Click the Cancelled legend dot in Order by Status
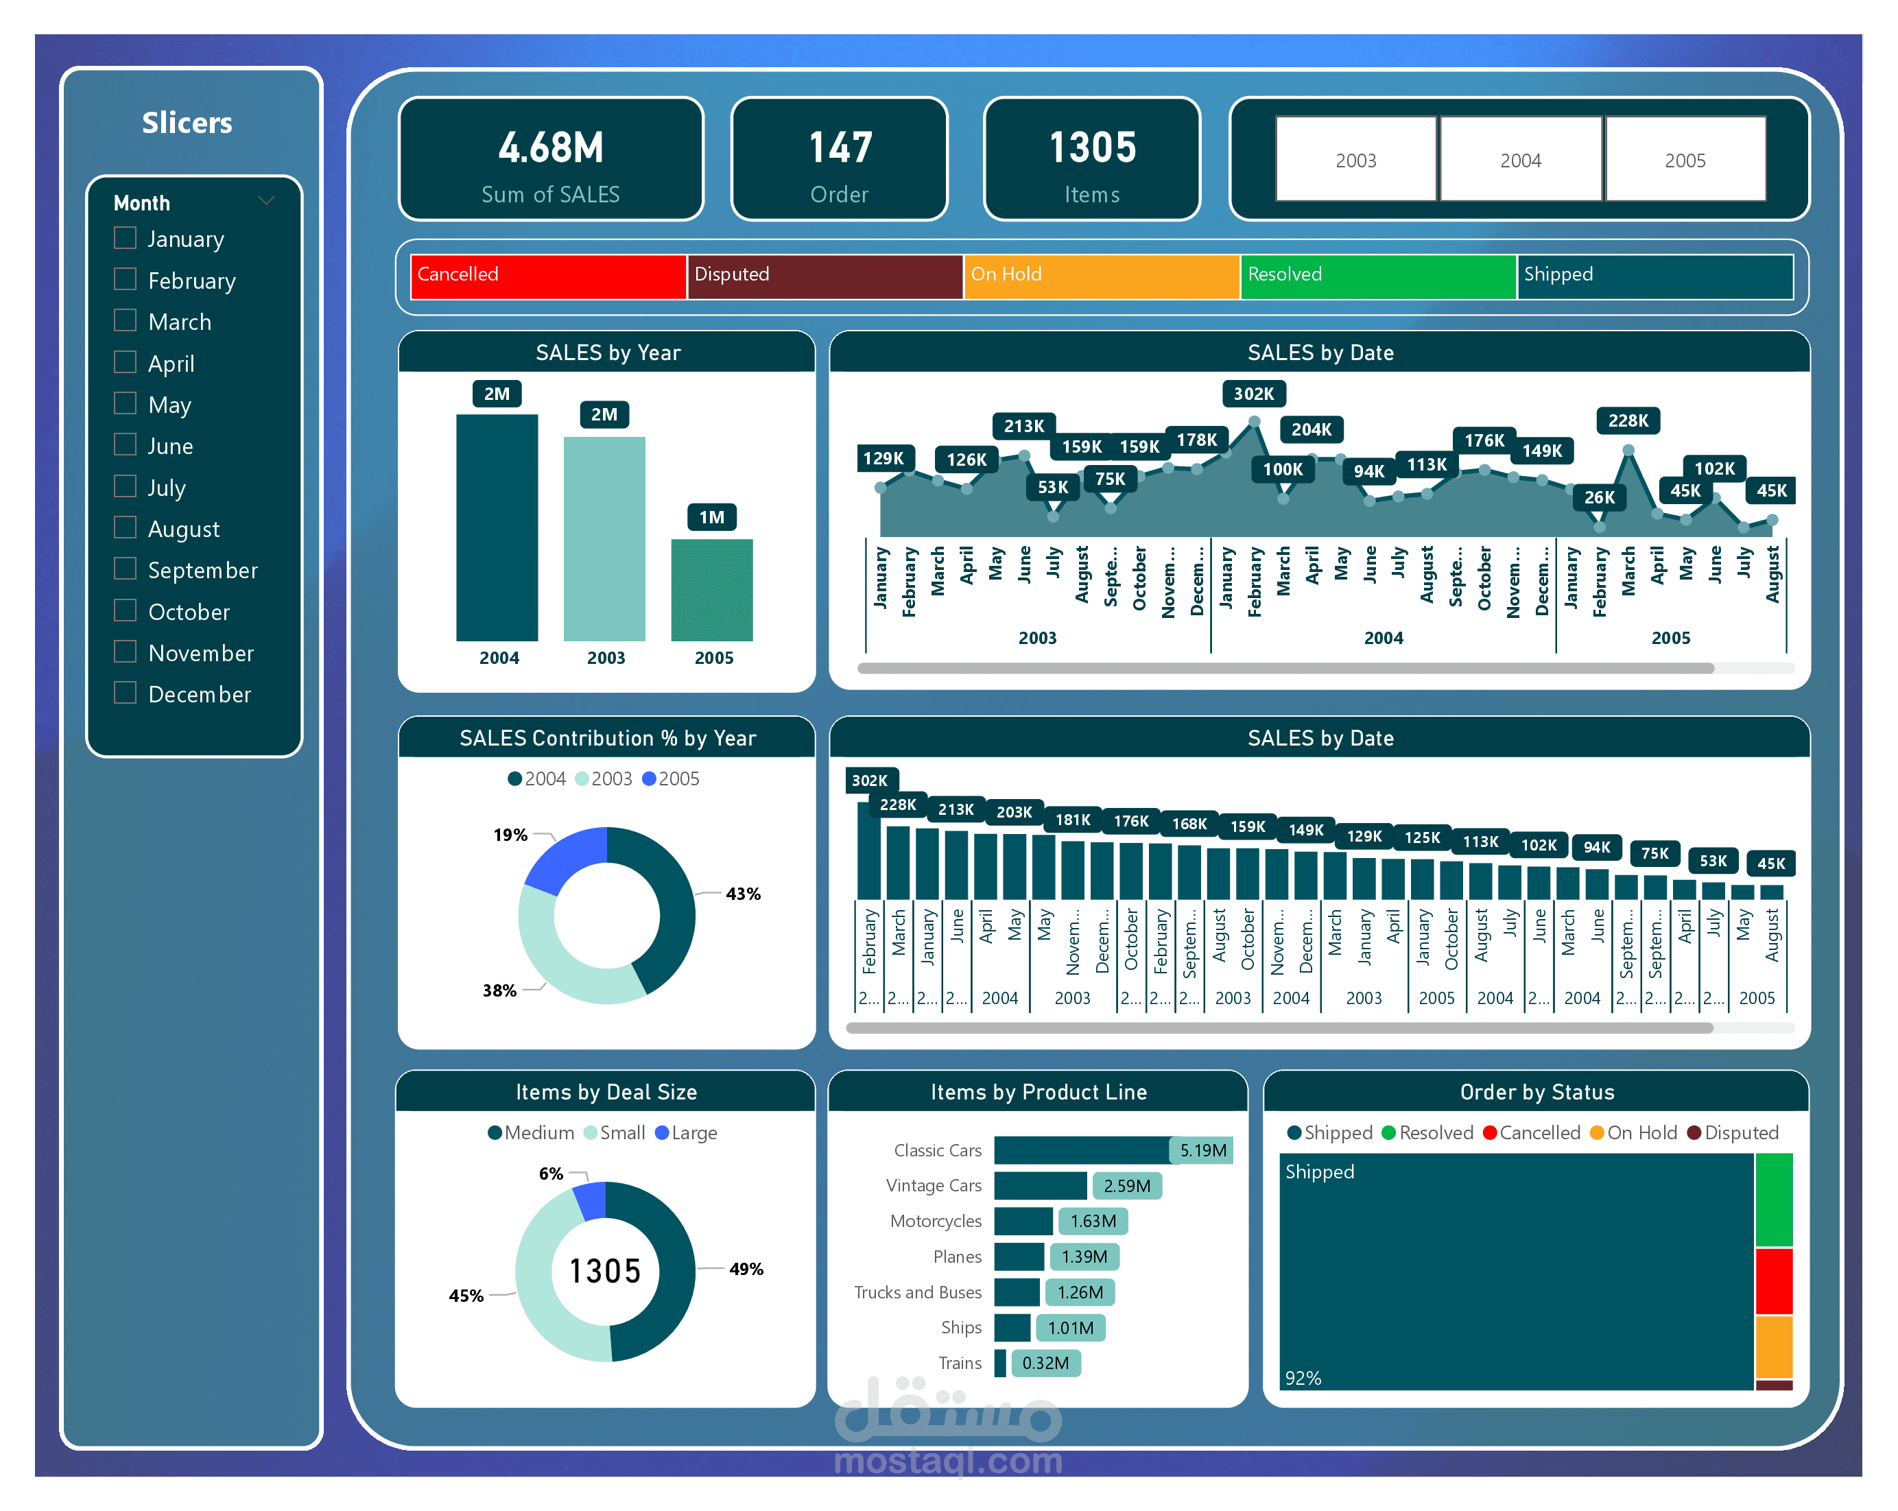 [x=1490, y=1132]
